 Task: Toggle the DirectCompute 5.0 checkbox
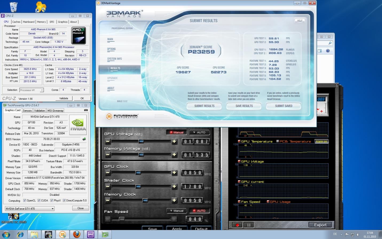pyautogui.click(x=64, y=201)
